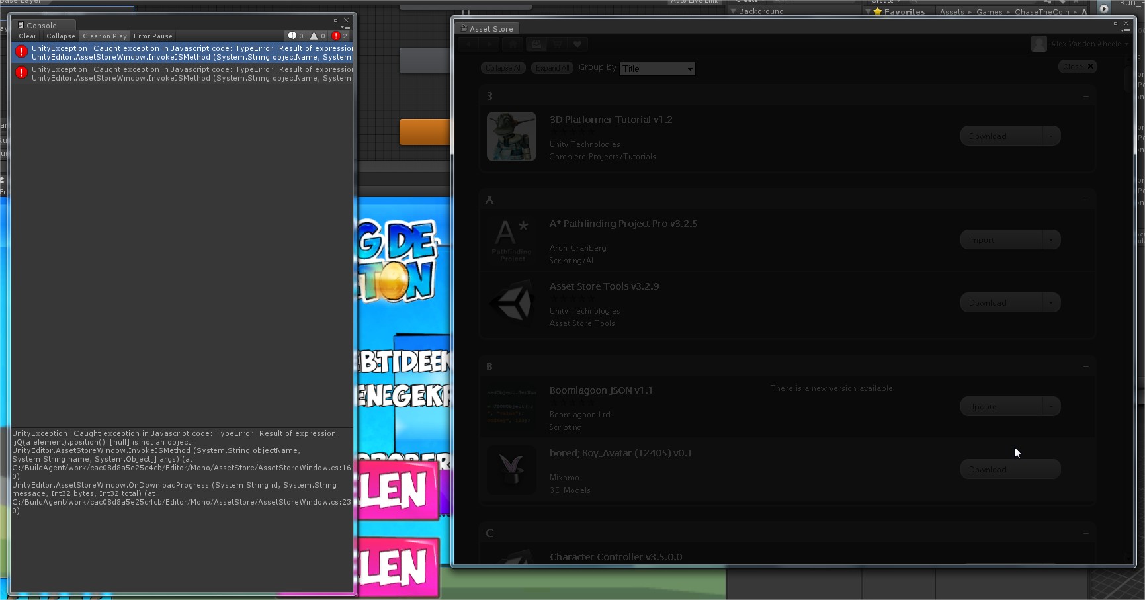This screenshot has width=1145, height=600.
Task: Collapse the 'A' asset group
Action: click(1085, 200)
